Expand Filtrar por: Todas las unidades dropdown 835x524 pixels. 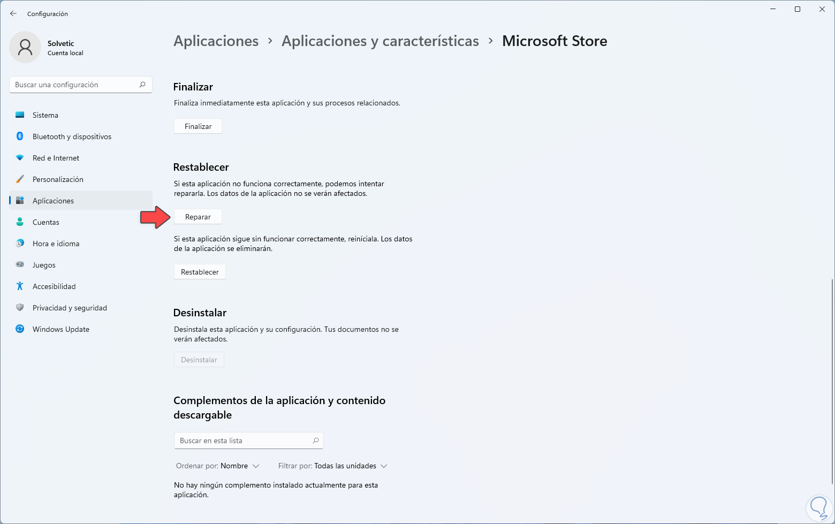click(x=333, y=466)
